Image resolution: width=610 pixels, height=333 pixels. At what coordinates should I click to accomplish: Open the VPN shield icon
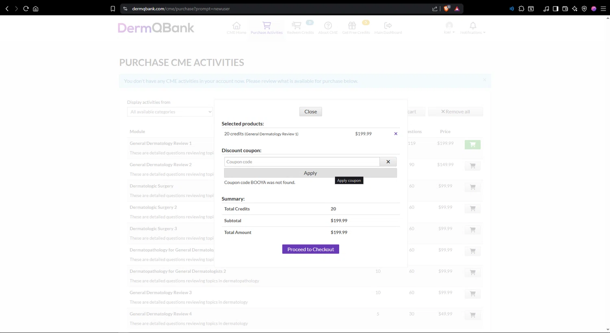[584, 9]
